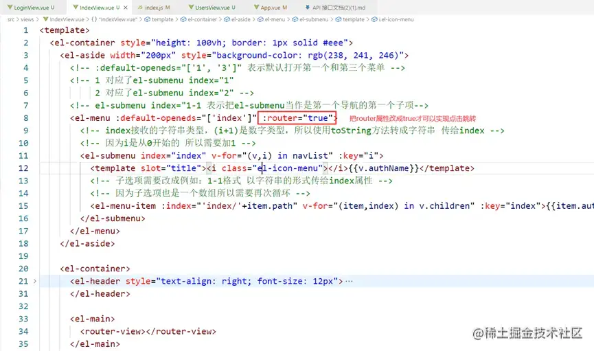Image resolution: width=594 pixels, height=351 pixels.
Task: Select line number 12 in the gutter
Action: coord(23,168)
